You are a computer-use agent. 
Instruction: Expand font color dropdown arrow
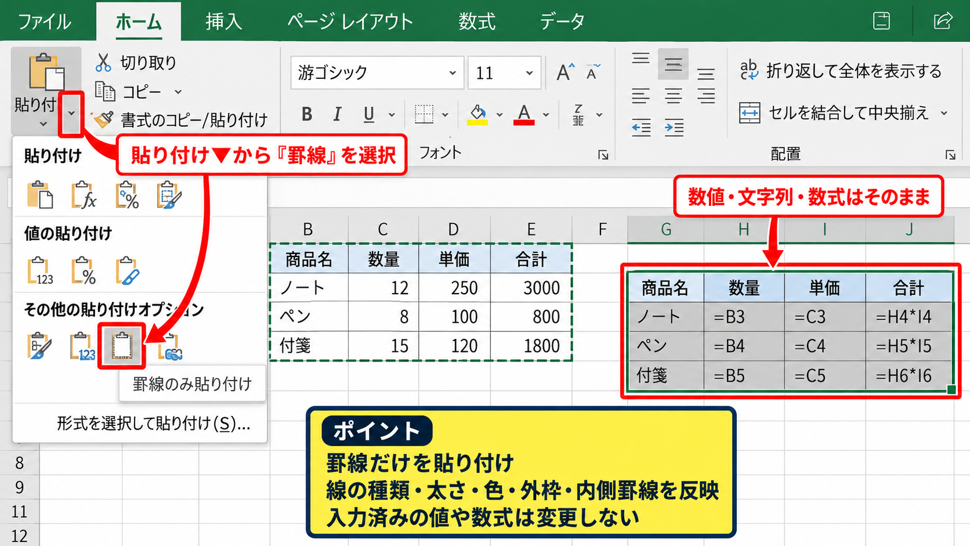546,115
